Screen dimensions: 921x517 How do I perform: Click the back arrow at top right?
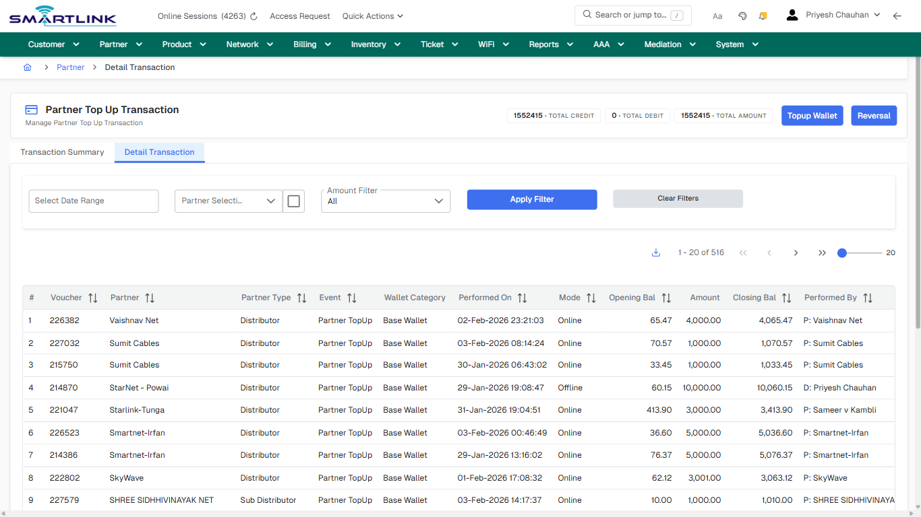click(897, 15)
